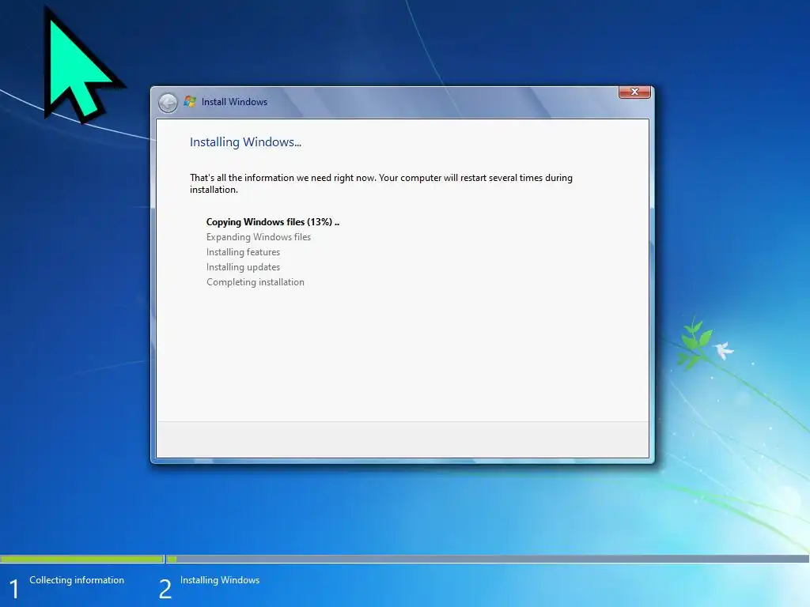Click the 'Expanding Windows files' step
810x607 pixels.
click(x=259, y=237)
